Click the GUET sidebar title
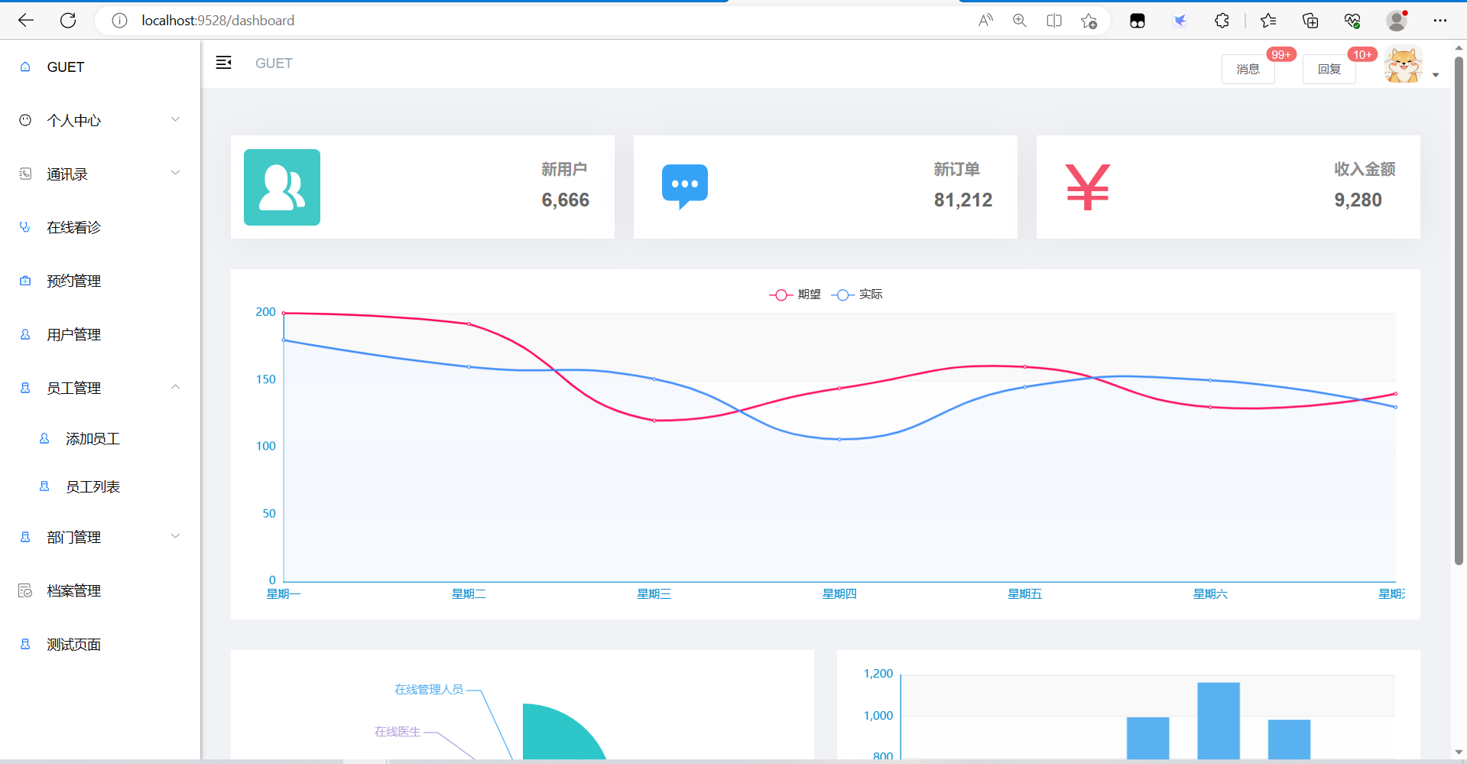The image size is (1467, 764). tap(66, 67)
